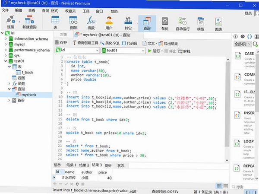Select the 查询 query toolbar icon
The image size is (259, 194).
click(x=147, y=23)
